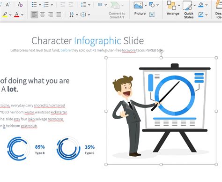Image resolution: width=222 pixels, height=182 pixels.
Task: Click Convert to SmartArt button
Action: pos(117,10)
